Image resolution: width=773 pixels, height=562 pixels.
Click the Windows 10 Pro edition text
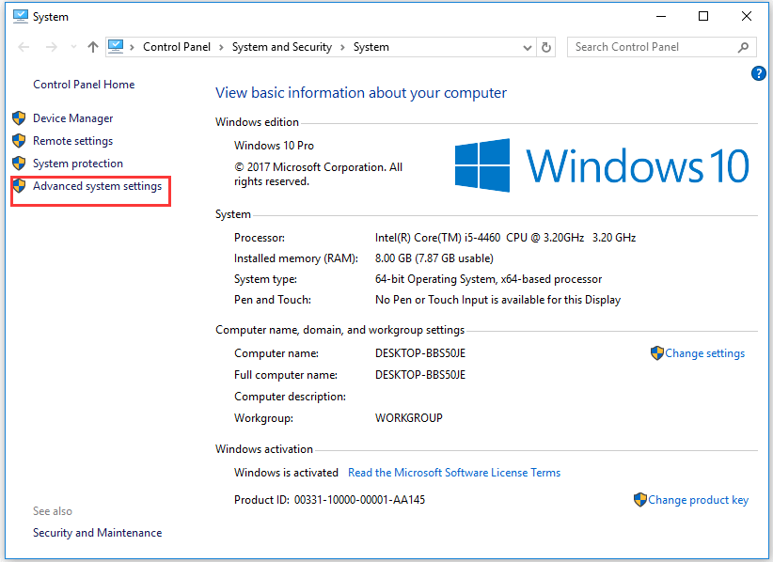pyautogui.click(x=274, y=146)
